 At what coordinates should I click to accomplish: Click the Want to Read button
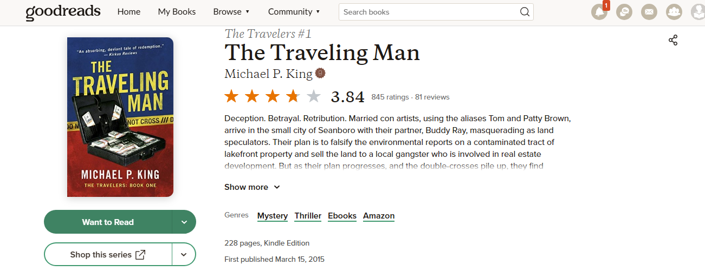(108, 222)
